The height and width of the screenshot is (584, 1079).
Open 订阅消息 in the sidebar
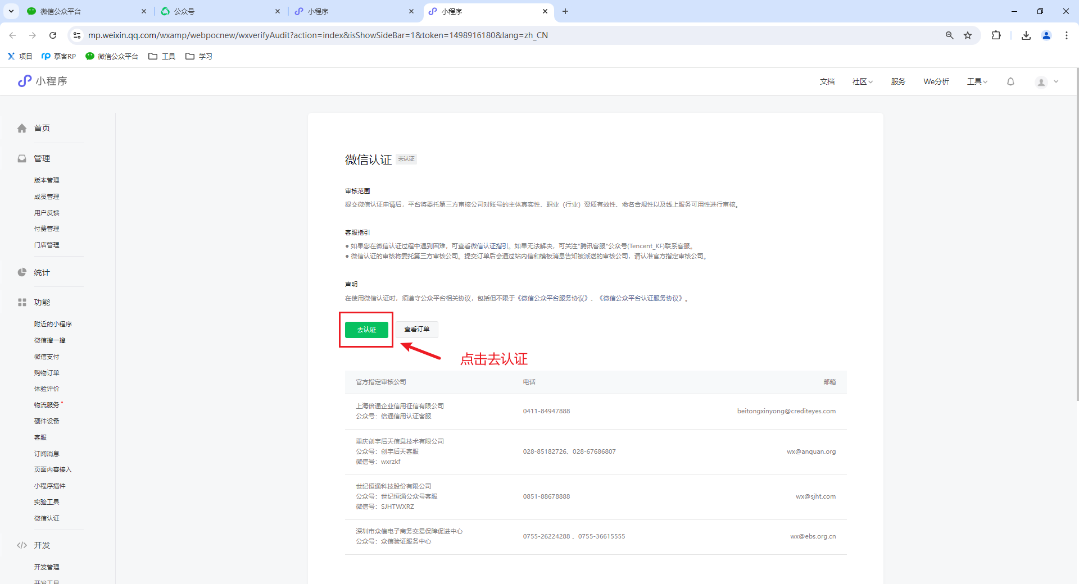(x=47, y=454)
